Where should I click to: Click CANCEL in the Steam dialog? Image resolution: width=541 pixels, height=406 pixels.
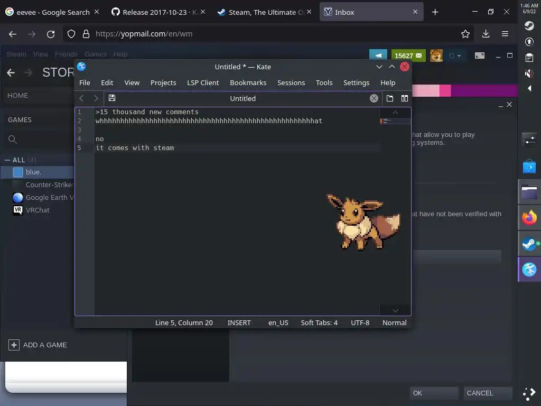coord(488,393)
